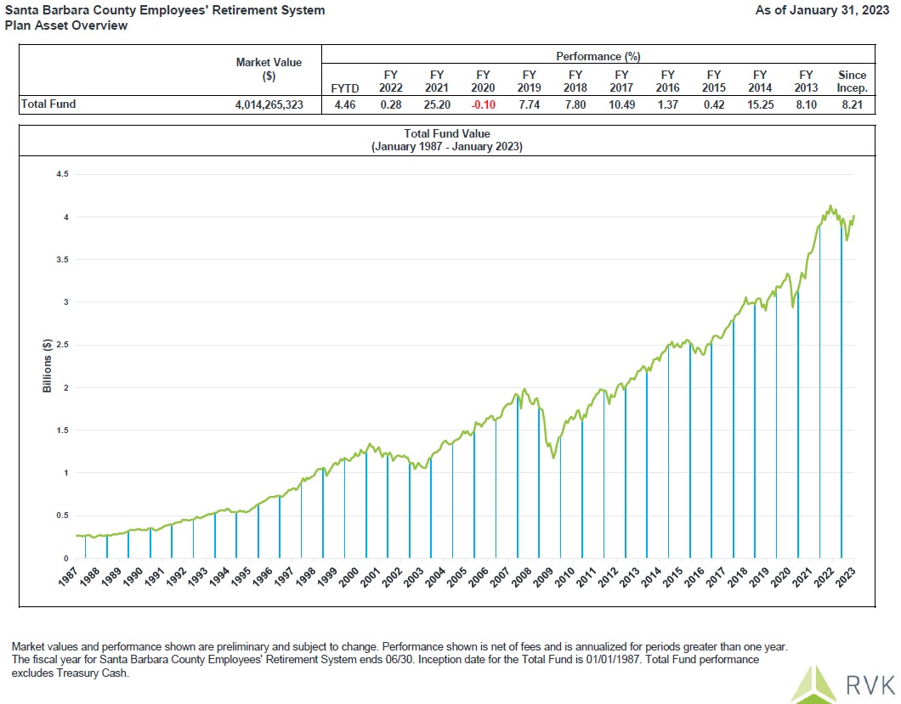Click the Total Fund row label
901x704 pixels.
(x=48, y=105)
